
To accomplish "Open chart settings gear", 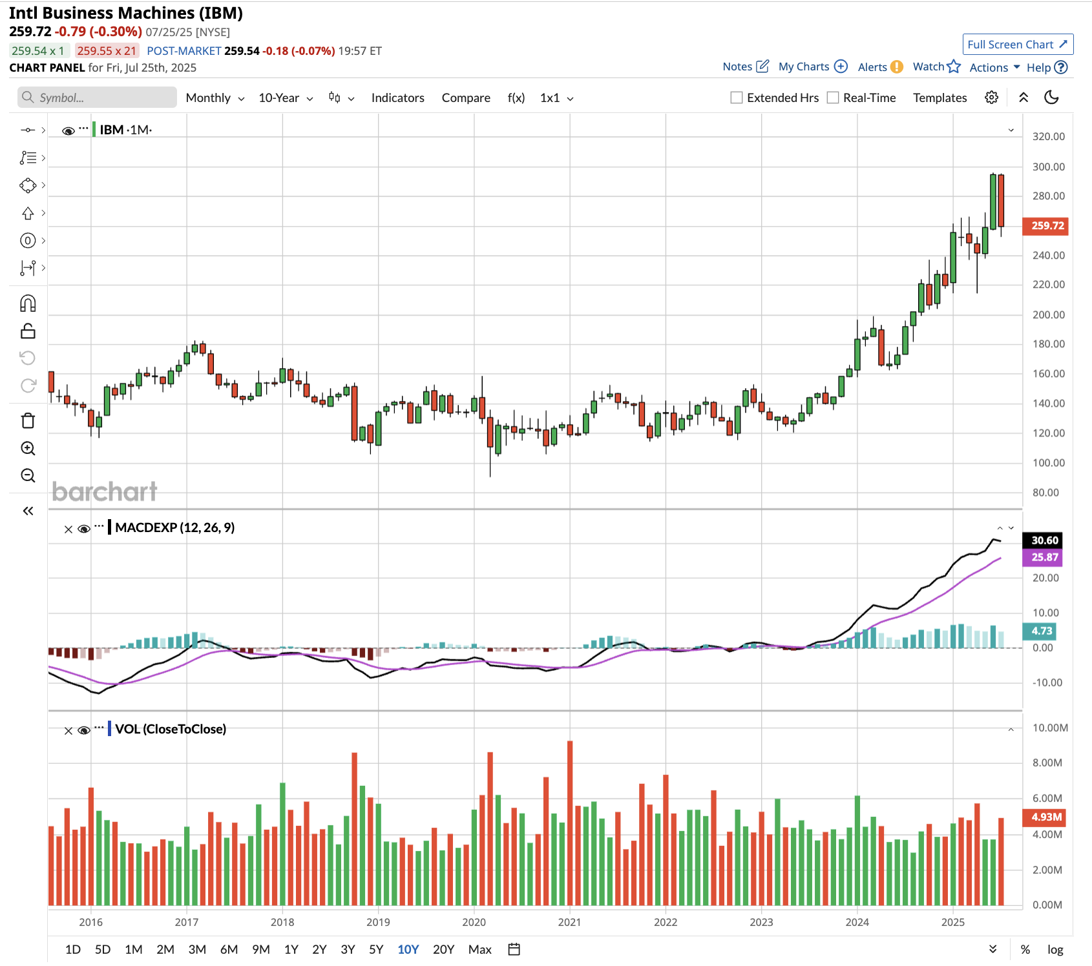I will 991,98.
